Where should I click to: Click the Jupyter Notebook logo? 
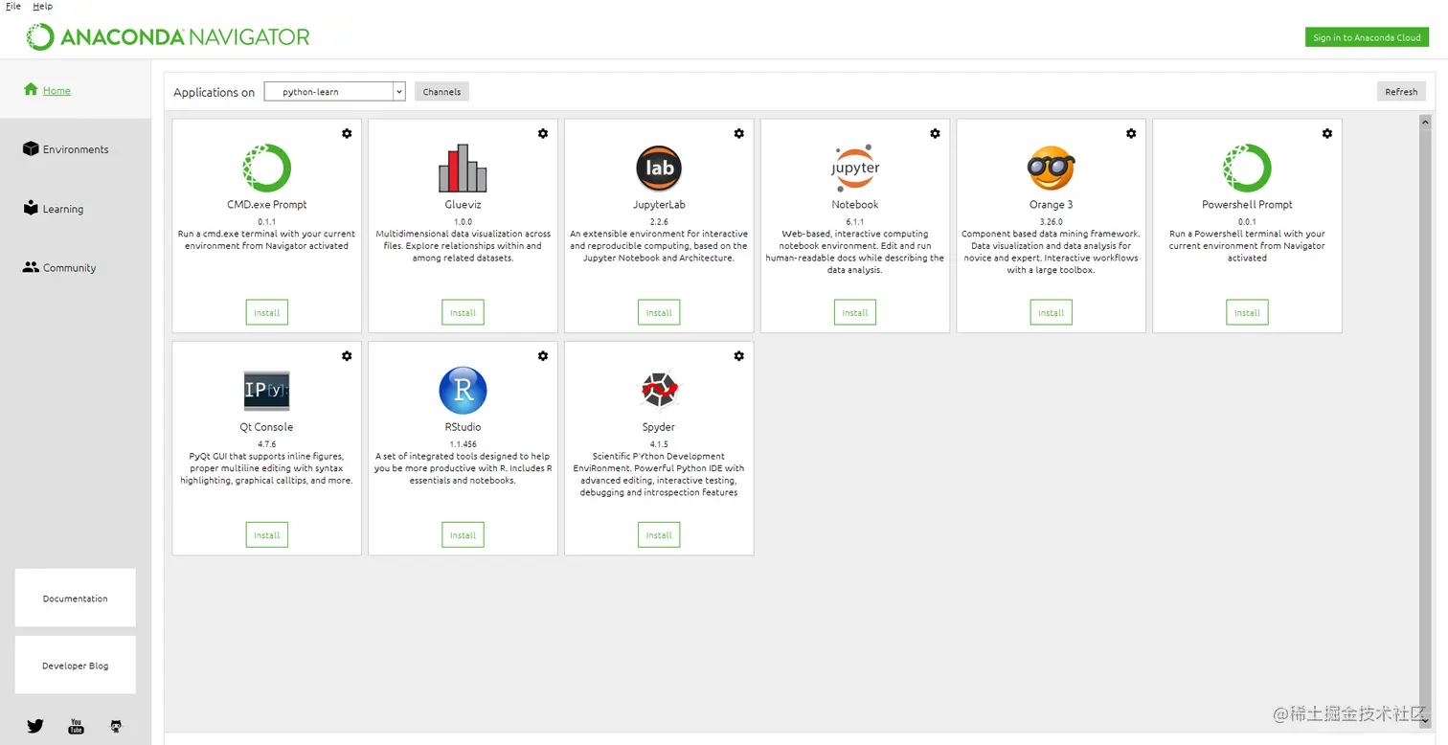[855, 169]
